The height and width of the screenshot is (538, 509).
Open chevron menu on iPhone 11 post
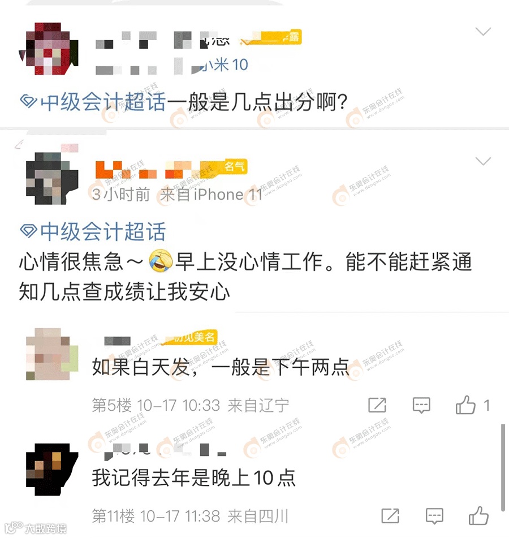point(484,161)
